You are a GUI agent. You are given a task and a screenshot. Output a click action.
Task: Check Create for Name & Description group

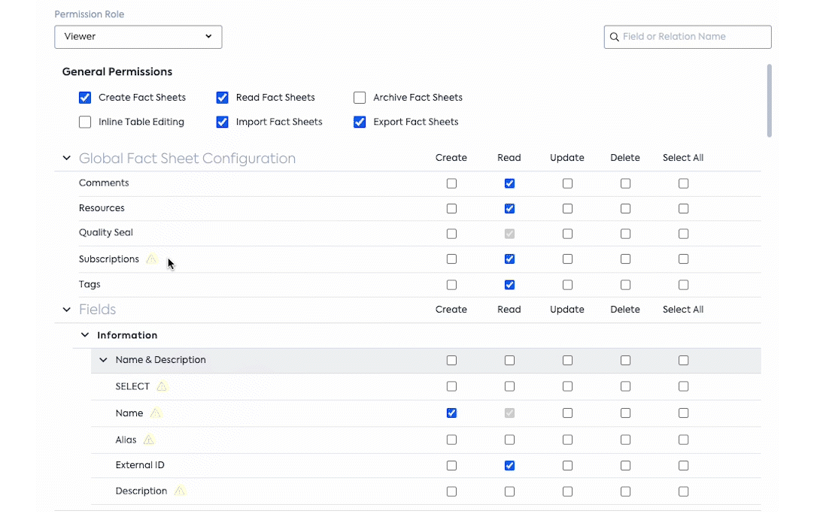[x=451, y=361]
